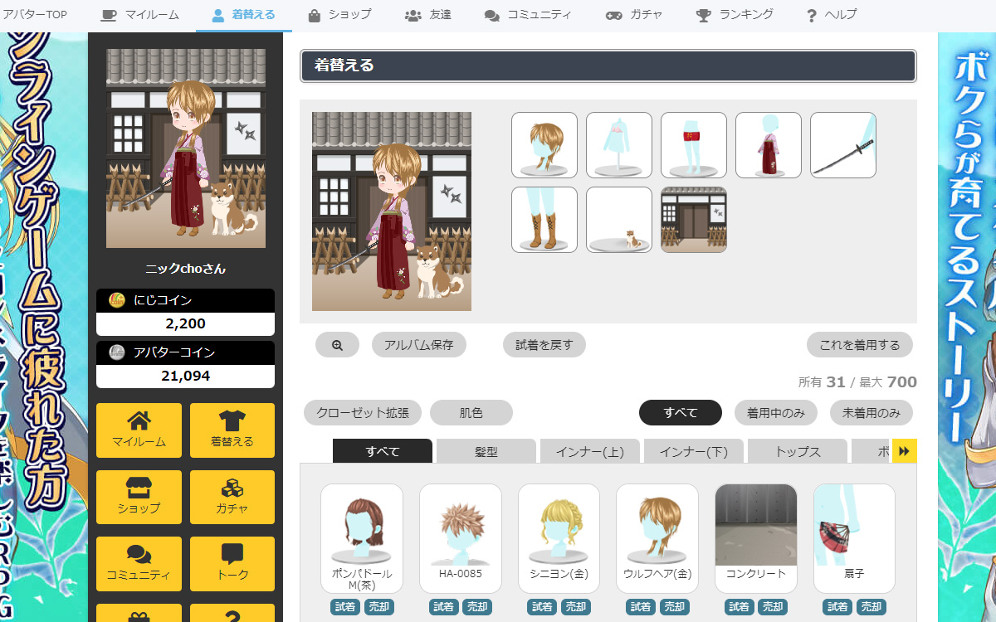Screen dimensions: 996x622
Task: Click 試着を戻す button
Action: 544,345
